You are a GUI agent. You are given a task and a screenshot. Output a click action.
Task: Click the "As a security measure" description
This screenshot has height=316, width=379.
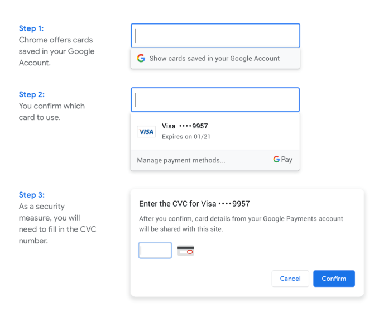pyautogui.click(x=57, y=223)
